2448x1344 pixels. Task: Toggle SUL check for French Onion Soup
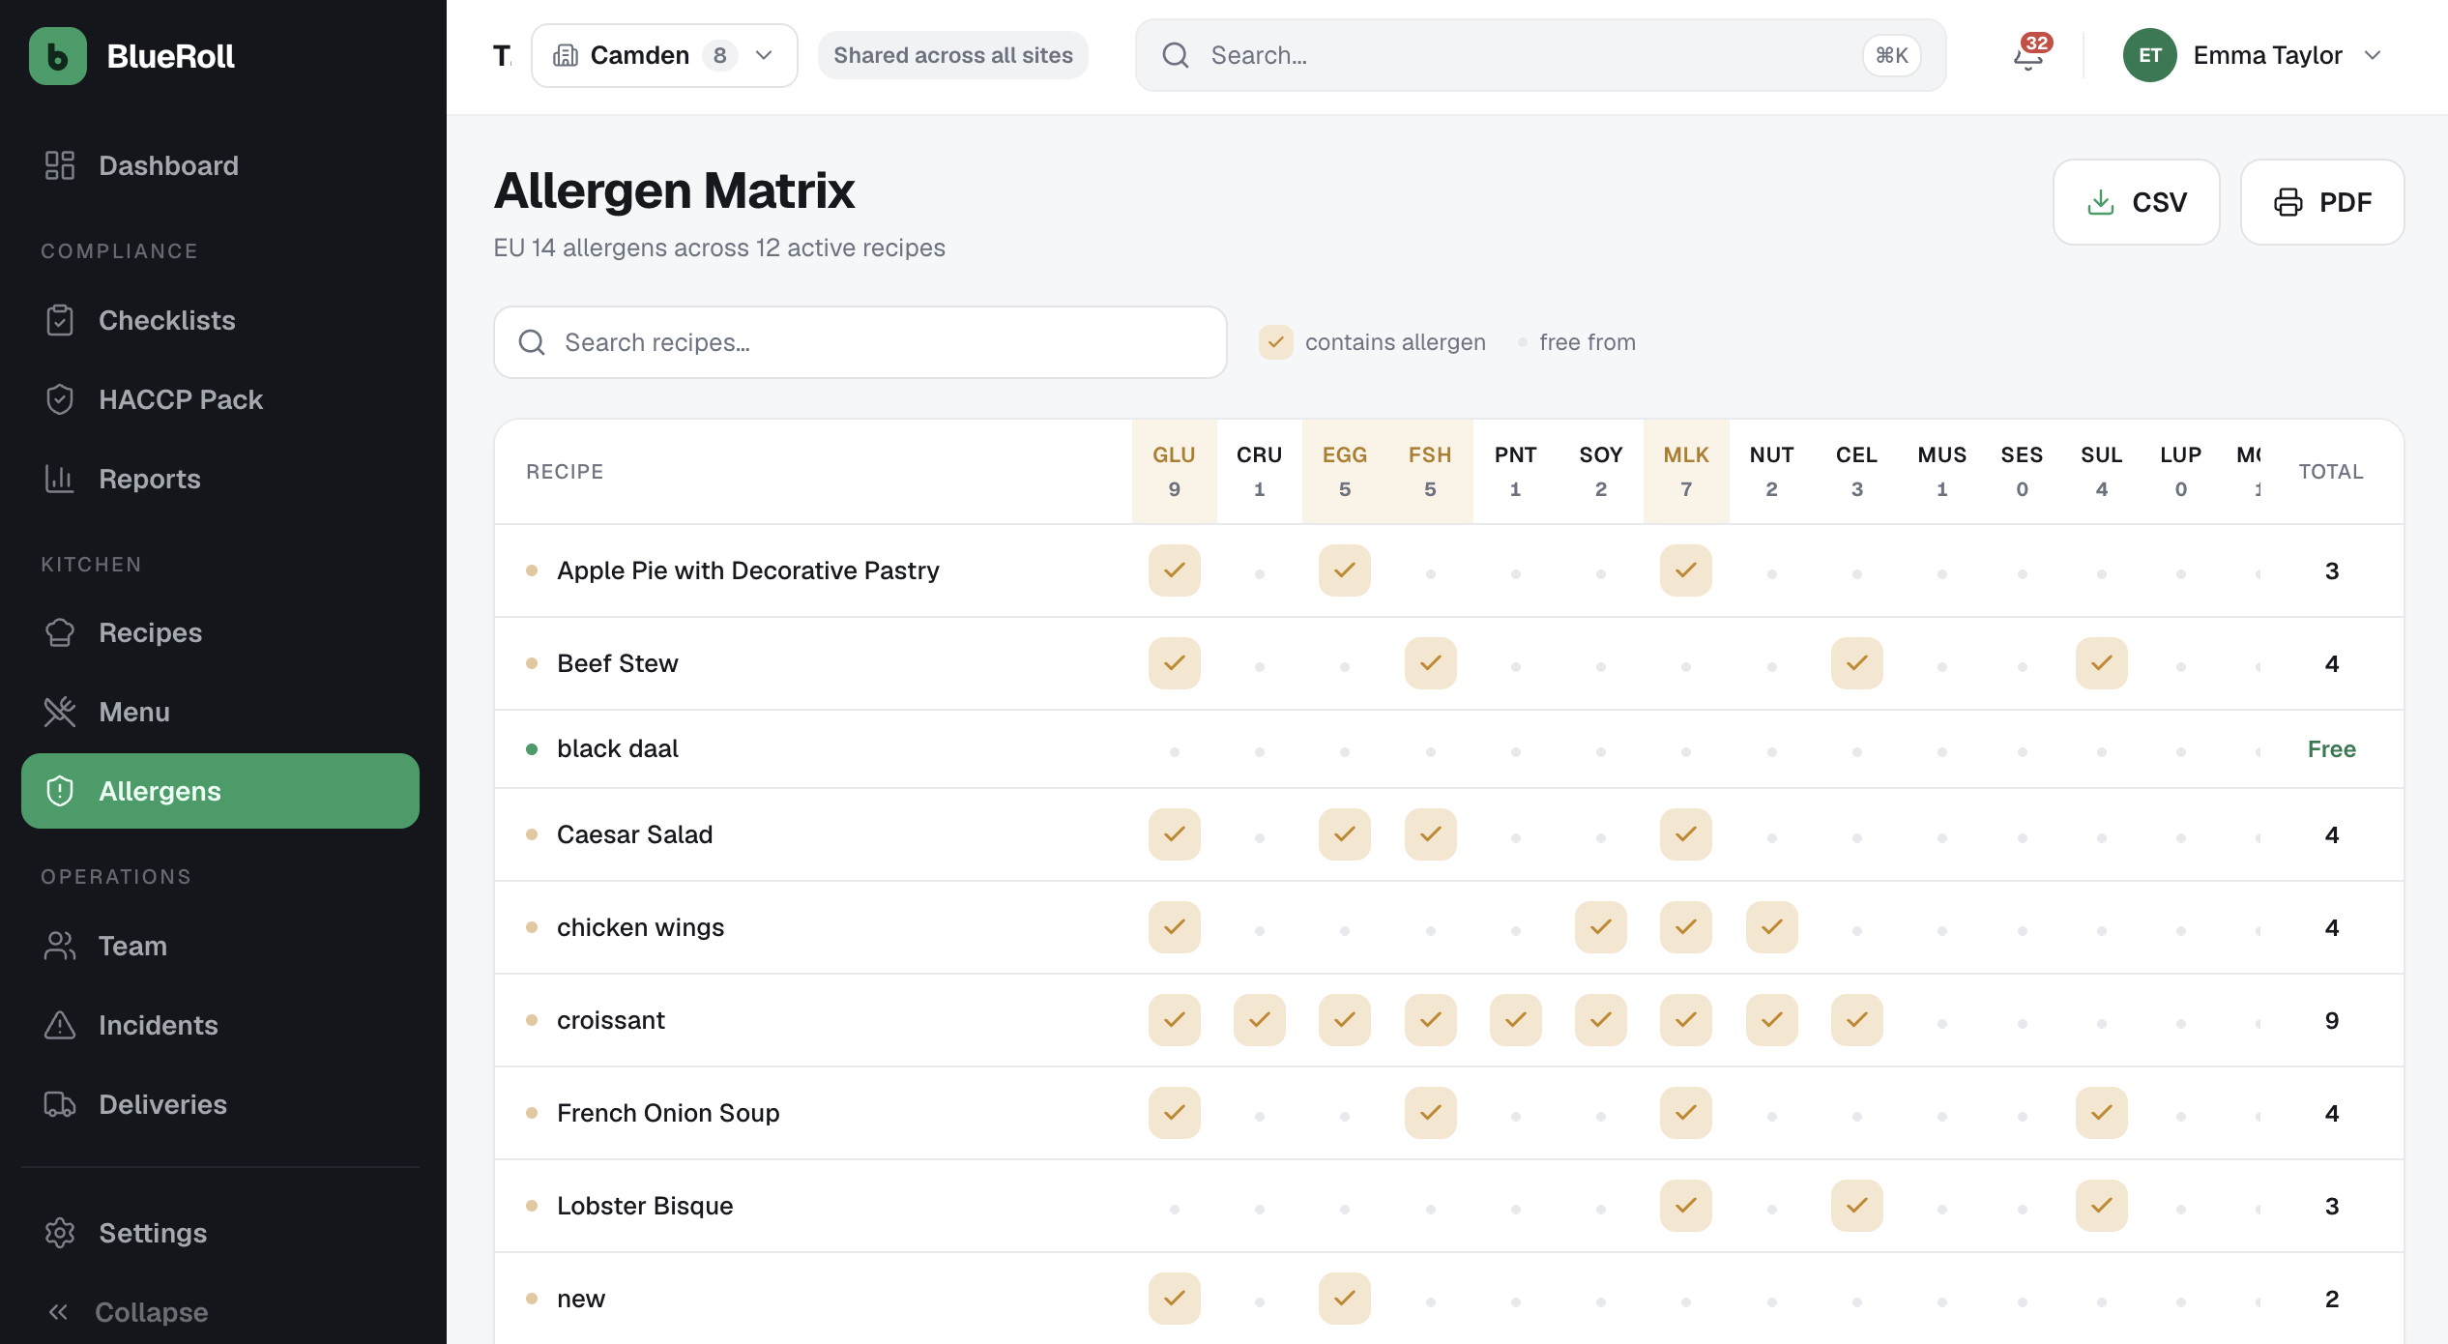pos(2102,1113)
